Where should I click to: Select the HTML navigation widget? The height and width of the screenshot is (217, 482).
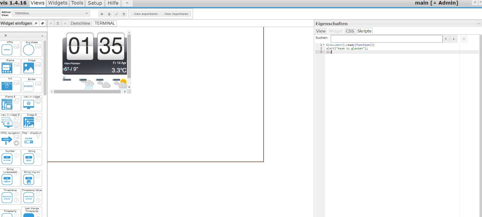(10, 139)
